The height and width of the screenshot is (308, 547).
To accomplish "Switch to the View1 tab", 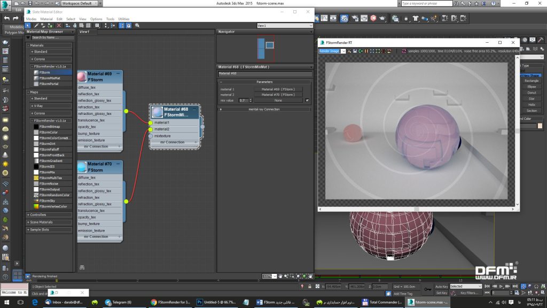I will click(x=85, y=32).
